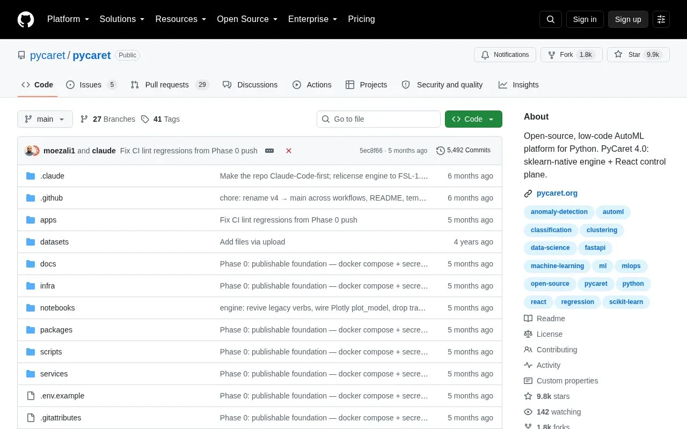
Task: Open the main branch selector
Action: pyautogui.click(x=45, y=119)
